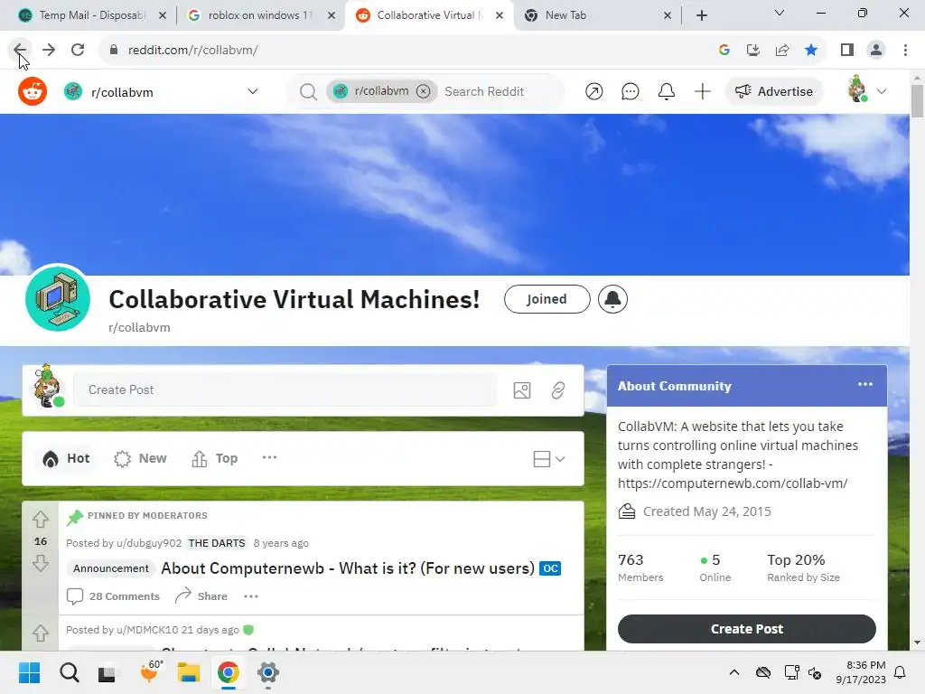Open pinned post more options ellipsis
925x694 pixels.
coord(251,596)
